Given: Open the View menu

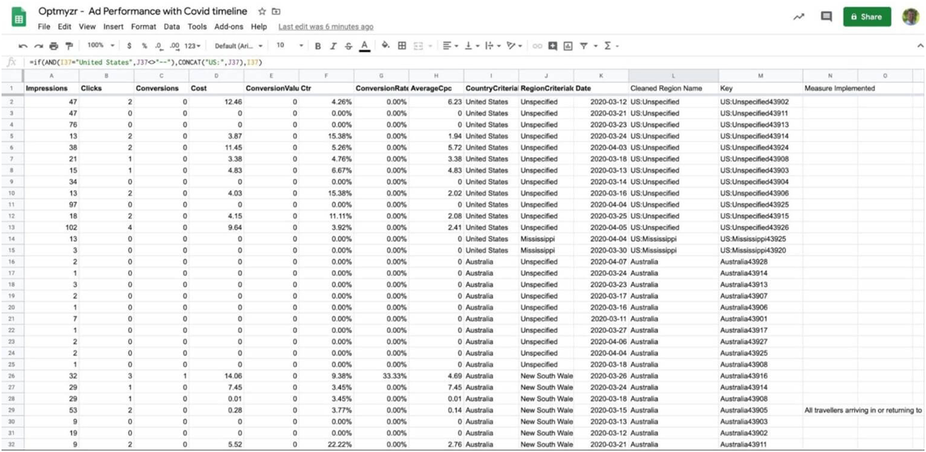Looking at the screenshot, I should 87,27.
